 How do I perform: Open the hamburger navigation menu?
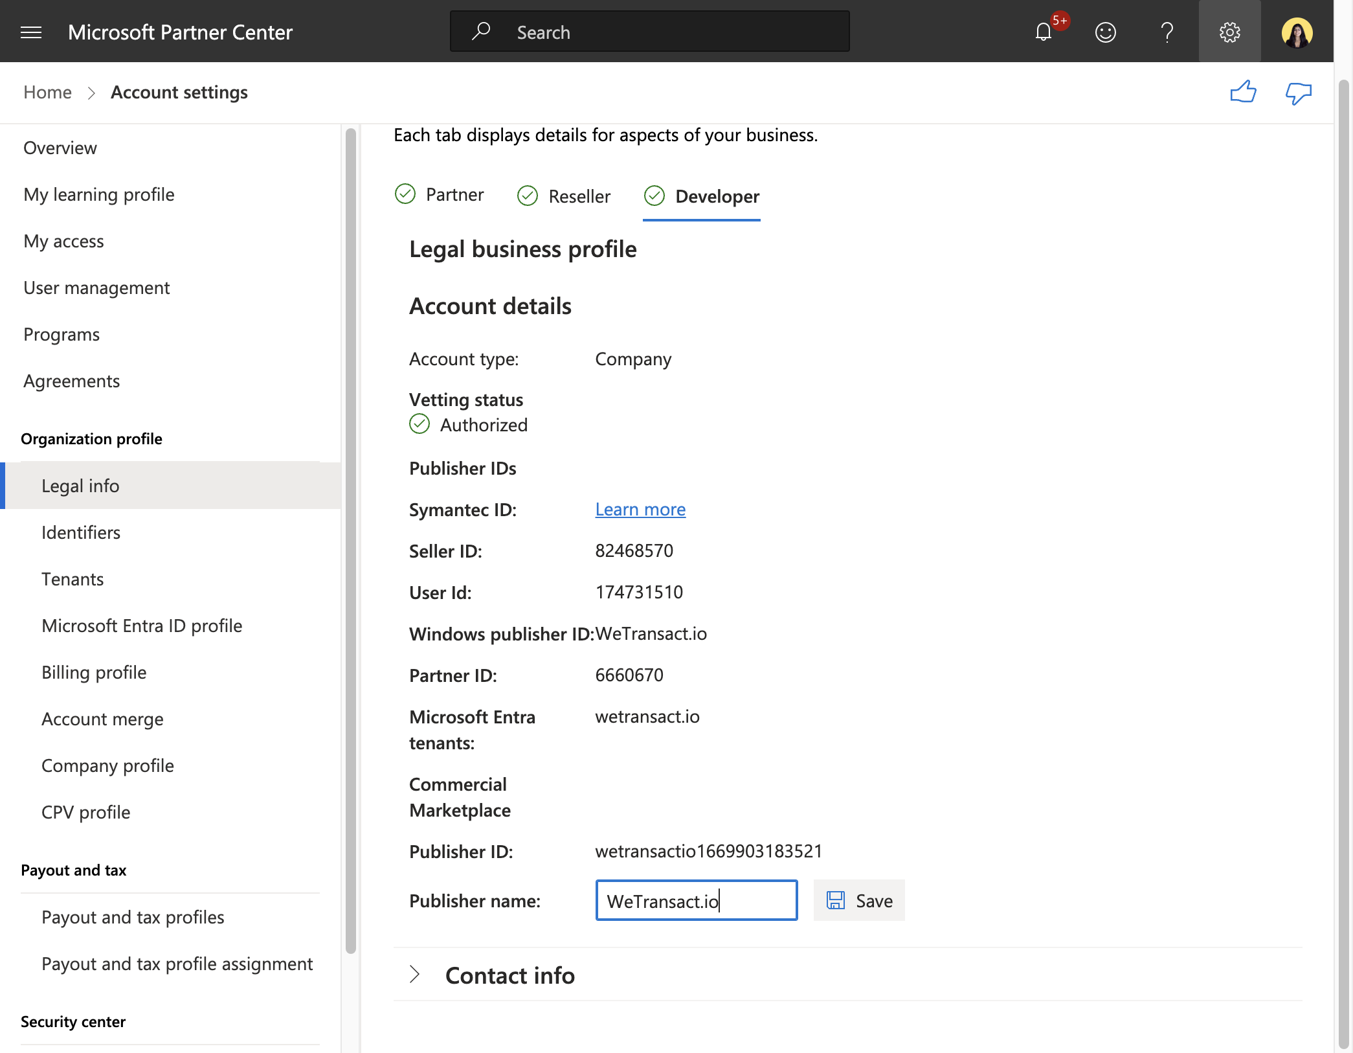point(31,32)
